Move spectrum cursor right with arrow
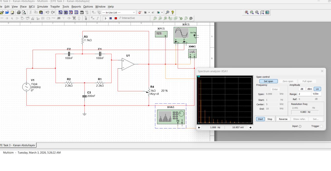The height and width of the screenshot is (171, 331). coord(250,127)
